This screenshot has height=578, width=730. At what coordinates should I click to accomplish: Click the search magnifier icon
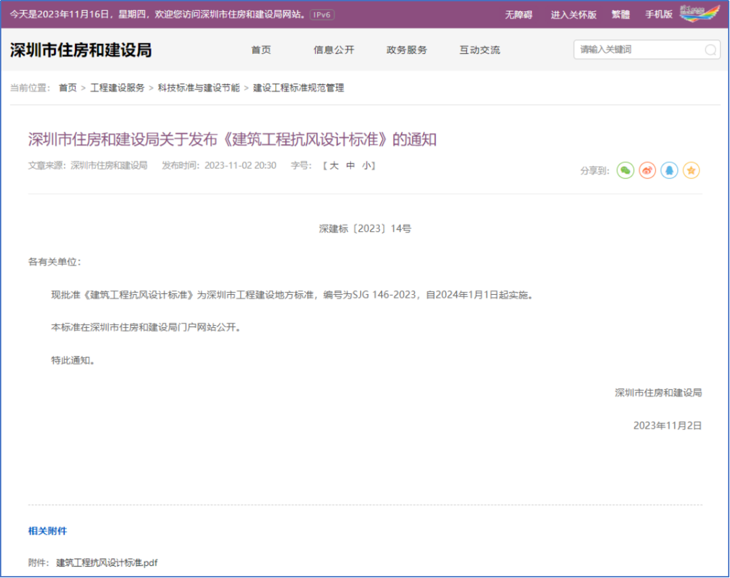pyautogui.click(x=710, y=50)
